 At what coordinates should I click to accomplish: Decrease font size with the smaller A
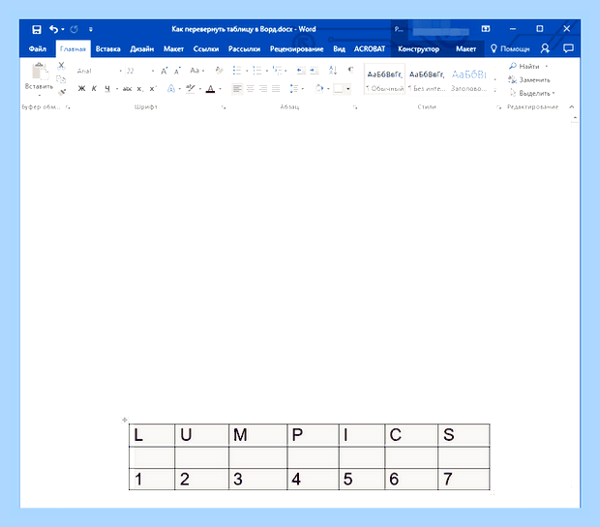(177, 71)
